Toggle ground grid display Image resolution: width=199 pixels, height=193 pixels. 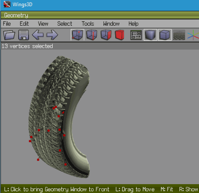179,35
